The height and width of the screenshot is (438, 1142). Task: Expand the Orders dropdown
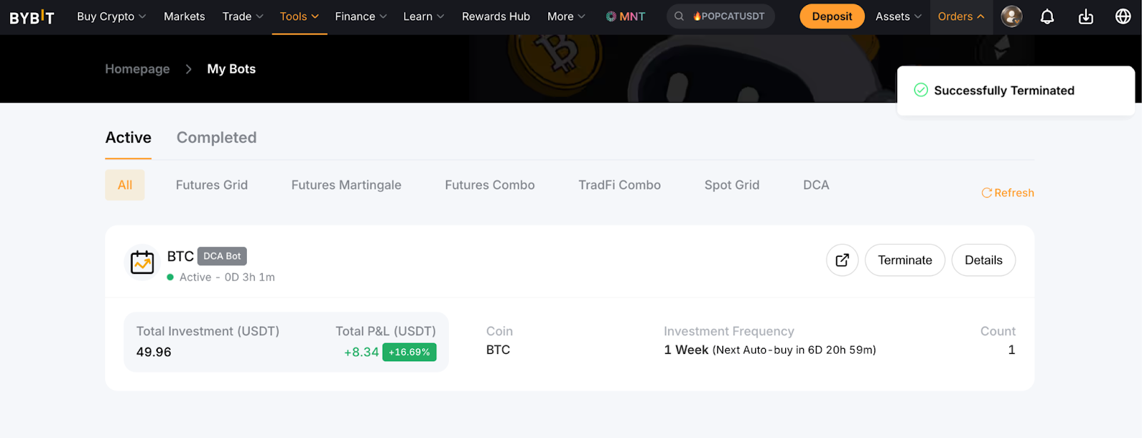click(961, 16)
